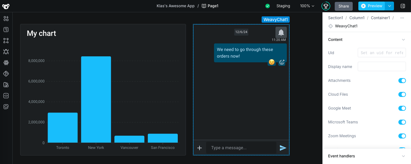Click the chat message about orders

(250, 53)
